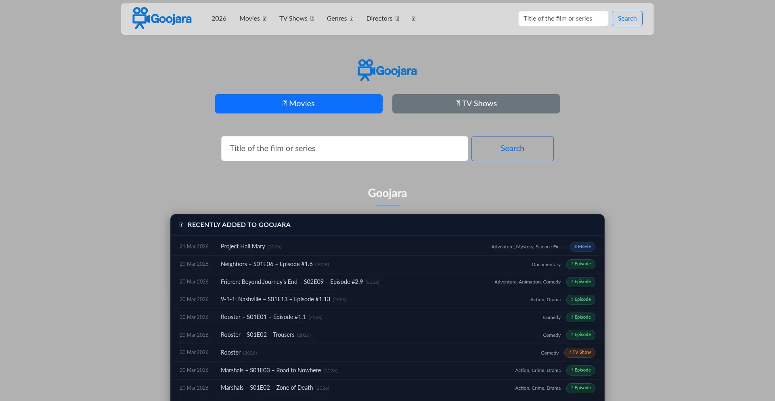Click the Goojara logo in the navbar
The height and width of the screenshot is (401, 775).
pyautogui.click(x=162, y=18)
